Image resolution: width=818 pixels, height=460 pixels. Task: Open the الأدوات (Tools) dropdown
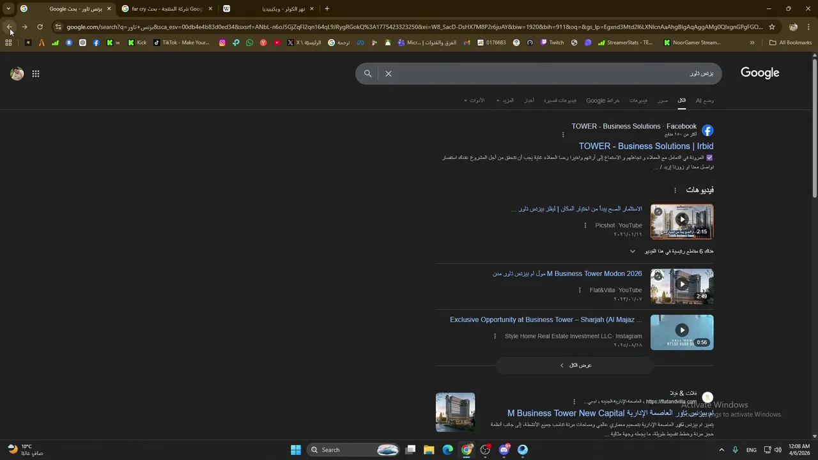(x=474, y=100)
